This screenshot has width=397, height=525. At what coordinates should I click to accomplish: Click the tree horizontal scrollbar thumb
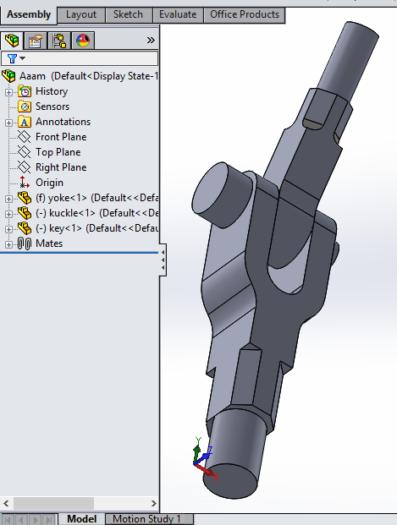coord(53,503)
